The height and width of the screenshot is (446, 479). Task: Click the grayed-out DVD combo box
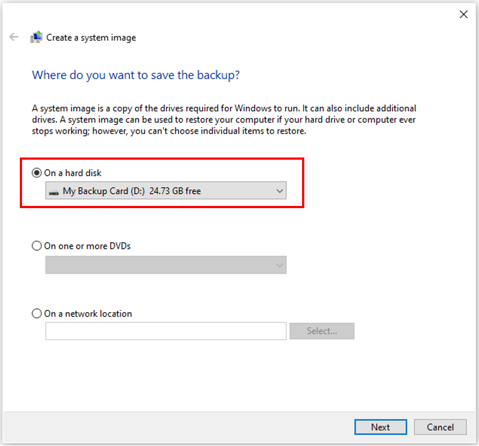[x=165, y=265]
